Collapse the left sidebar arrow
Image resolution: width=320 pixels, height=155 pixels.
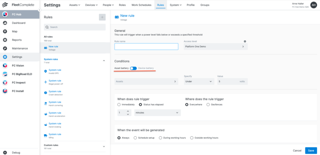tap(40, 10)
